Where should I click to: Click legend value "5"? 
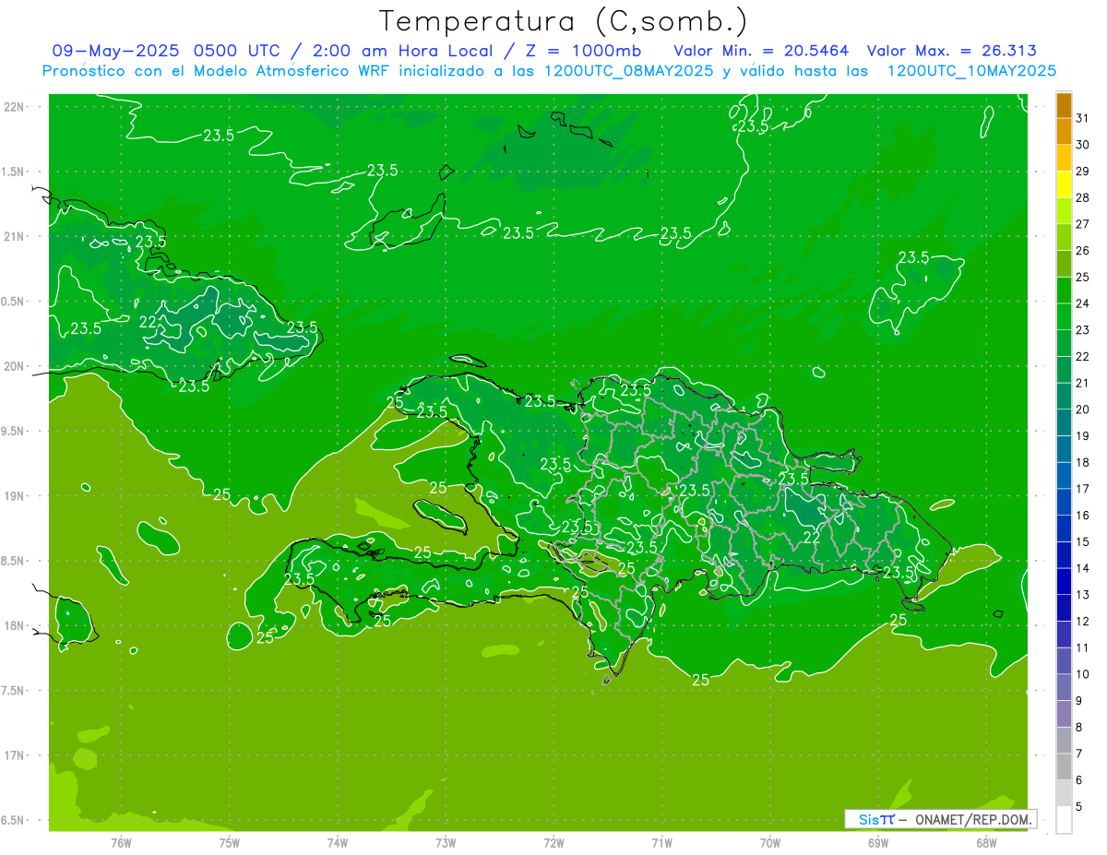click(1079, 807)
